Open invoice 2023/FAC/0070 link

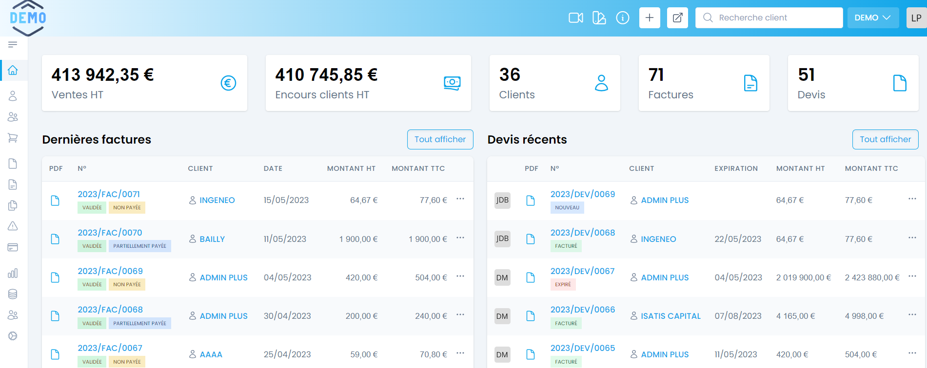[110, 233]
